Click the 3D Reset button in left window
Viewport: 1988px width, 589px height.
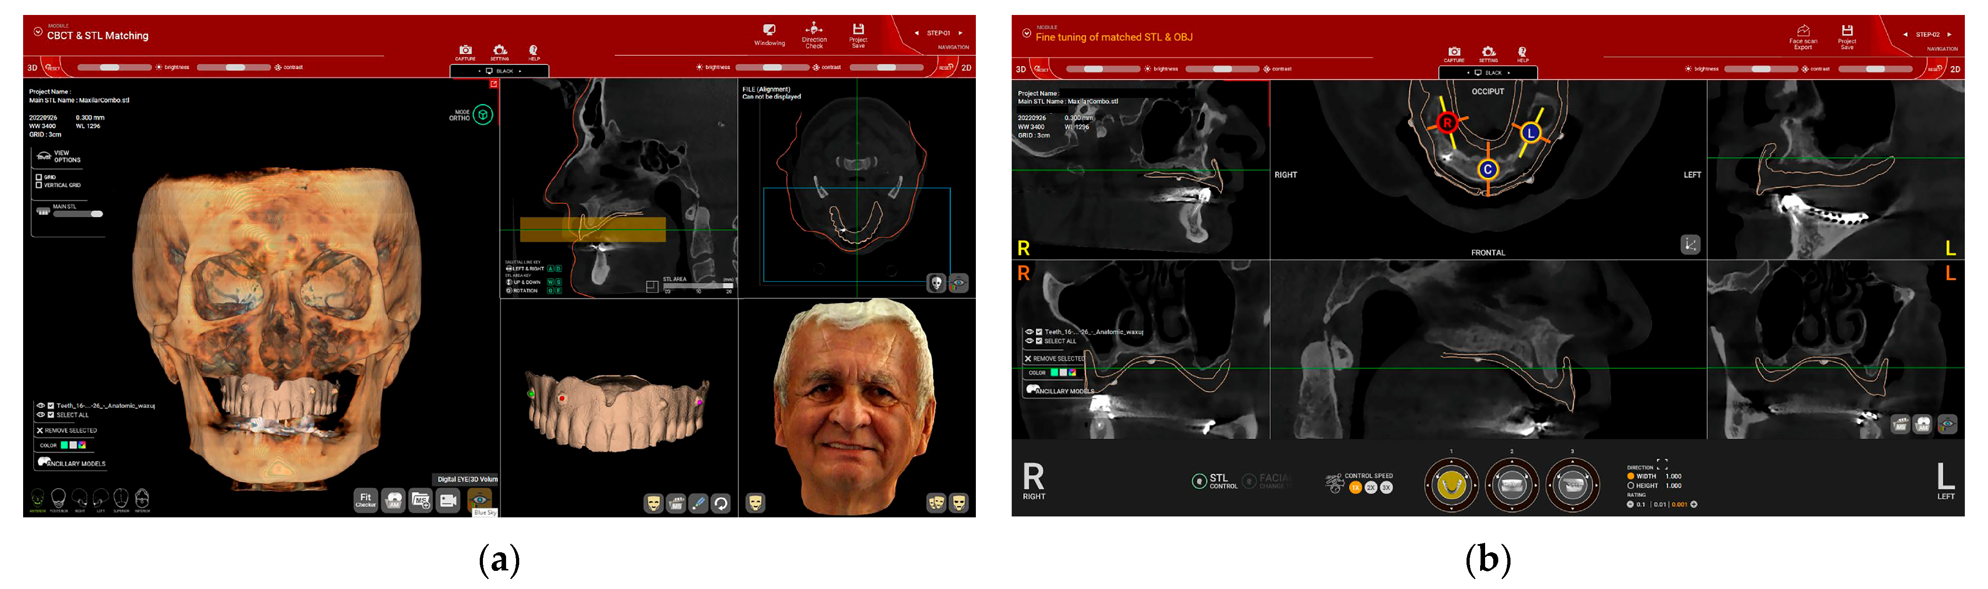[x=52, y=67]
